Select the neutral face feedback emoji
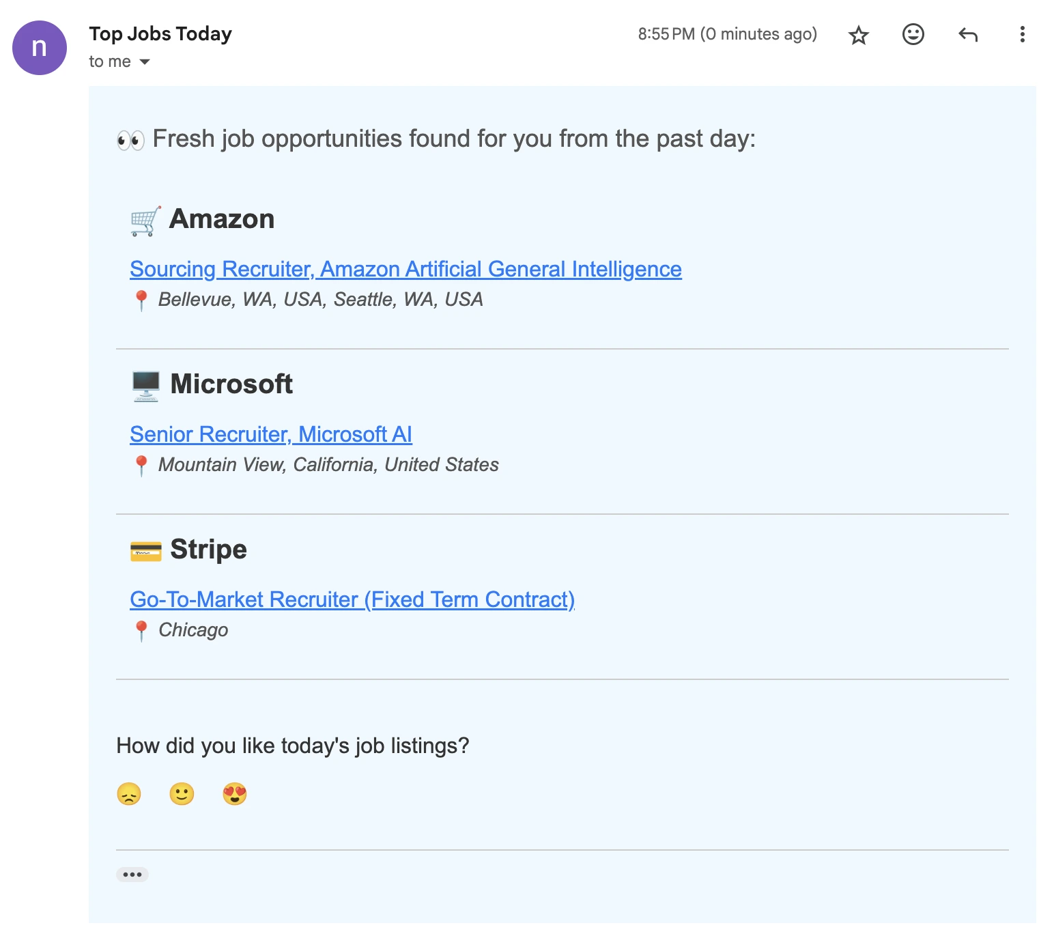 [182, 793]
